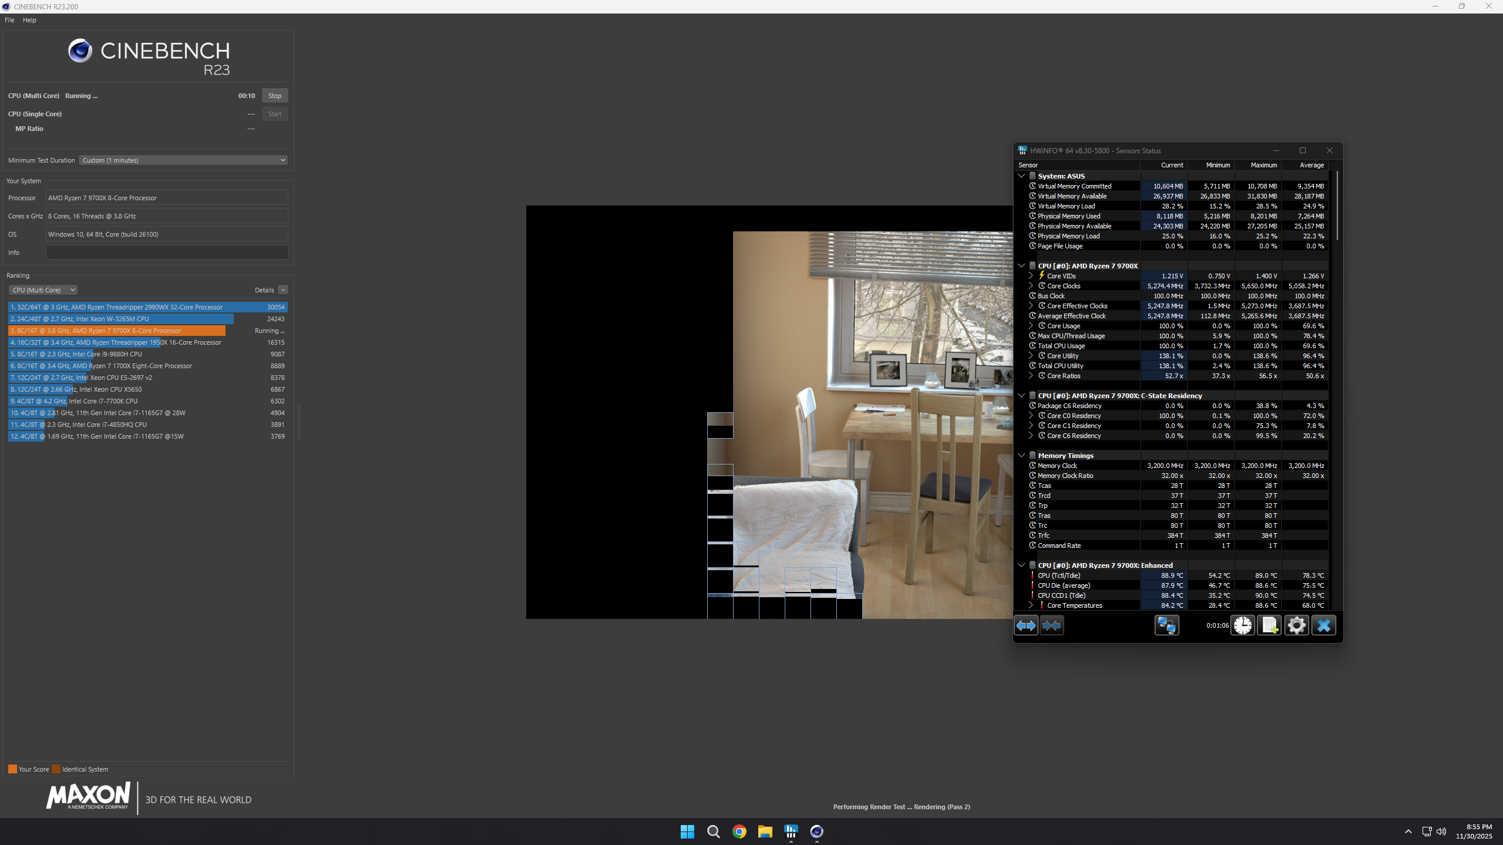Click Core VIDs lightning bolt icon
The width and height of the screenshot is (1503, 845).
(1042, 275)
